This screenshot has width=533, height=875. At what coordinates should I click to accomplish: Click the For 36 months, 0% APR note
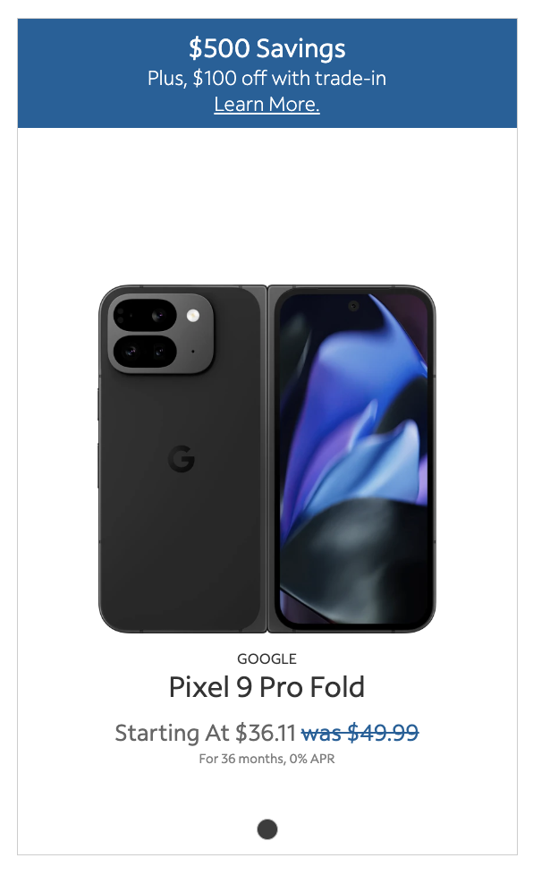point(266,759)
